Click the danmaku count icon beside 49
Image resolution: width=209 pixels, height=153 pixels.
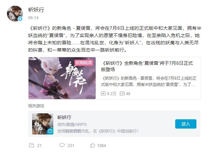(x=122, y=94)
